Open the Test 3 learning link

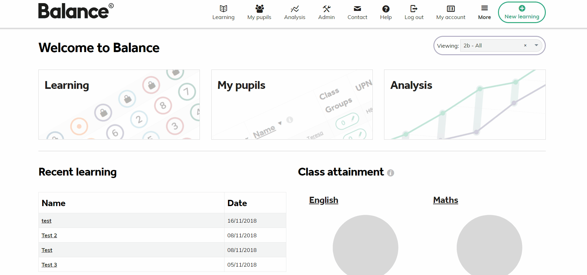click(49, 265)
